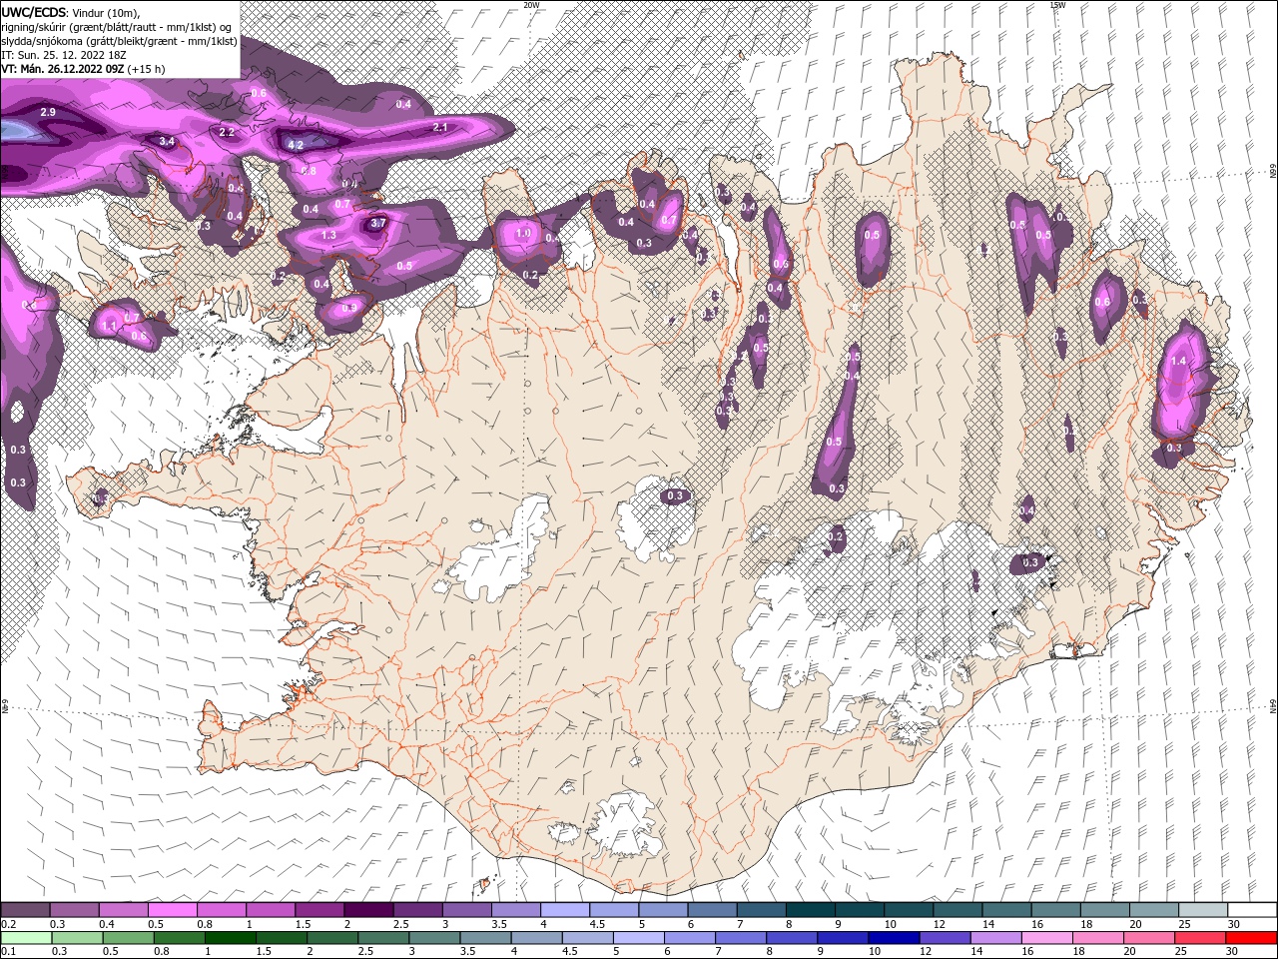Click the 1.3 precipitation value label
1278x959 pixels.
click(x=329, y=236)
